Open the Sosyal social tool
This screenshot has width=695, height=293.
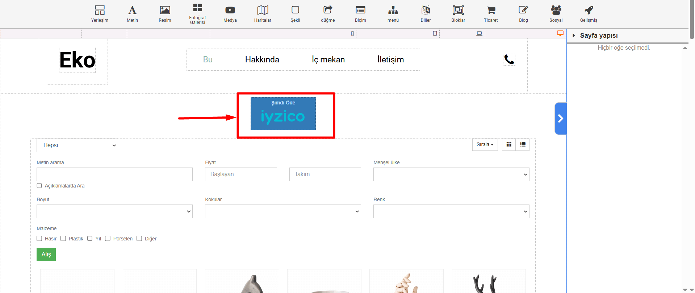tap(556, 14)
